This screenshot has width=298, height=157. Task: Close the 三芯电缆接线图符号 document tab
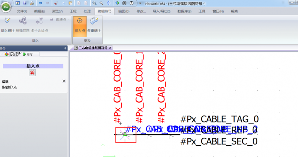tap(110, 48)
